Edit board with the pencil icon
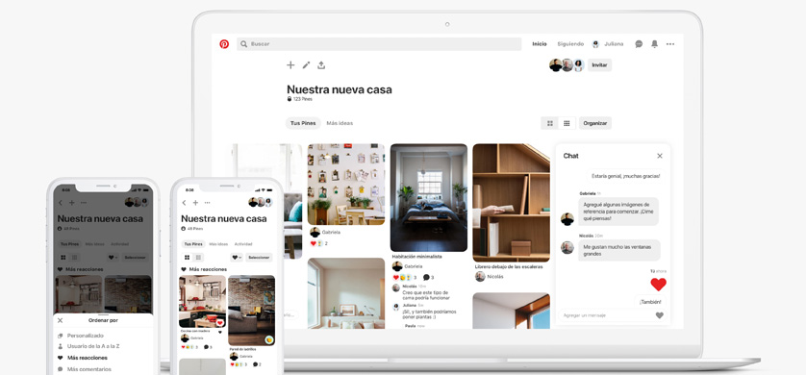 306,65
